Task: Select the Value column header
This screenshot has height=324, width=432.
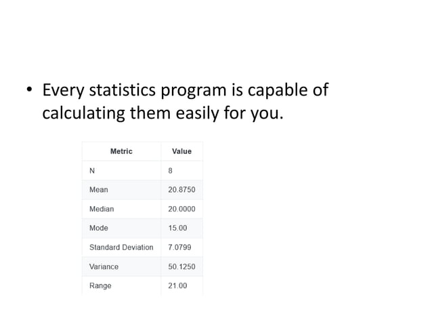Action: (x=181, y=151)
